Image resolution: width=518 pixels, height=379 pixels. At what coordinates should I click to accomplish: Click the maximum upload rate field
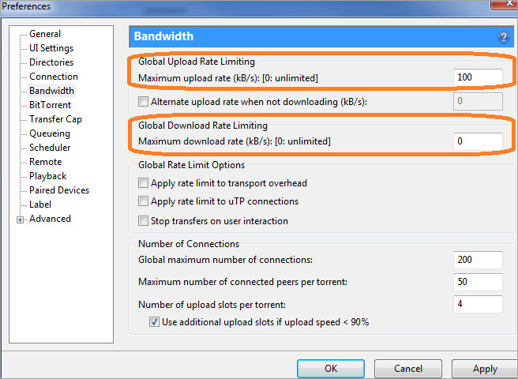479,77
